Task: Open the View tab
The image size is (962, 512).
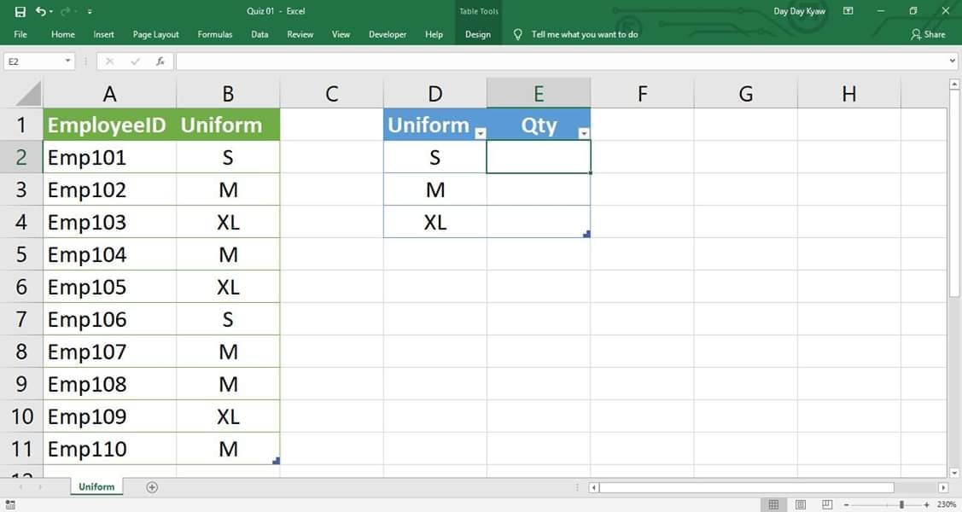Action: (341, 34)
